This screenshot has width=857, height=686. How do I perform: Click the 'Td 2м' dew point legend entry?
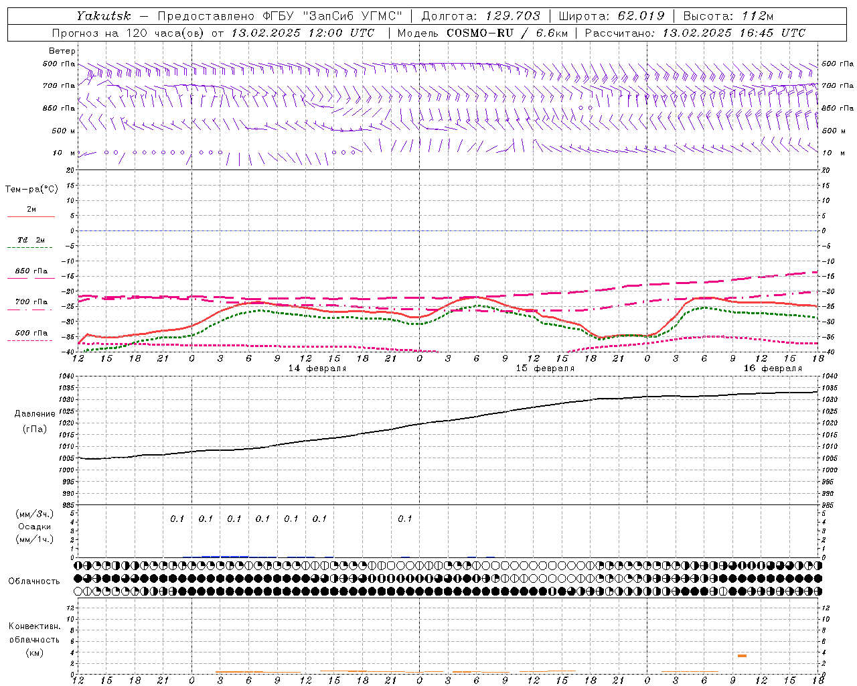[31, 240]
